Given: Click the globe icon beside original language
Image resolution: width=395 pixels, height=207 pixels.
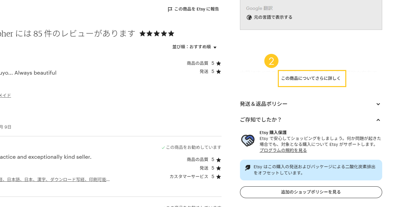Looking at the screenshot, I should pos(249,17).
